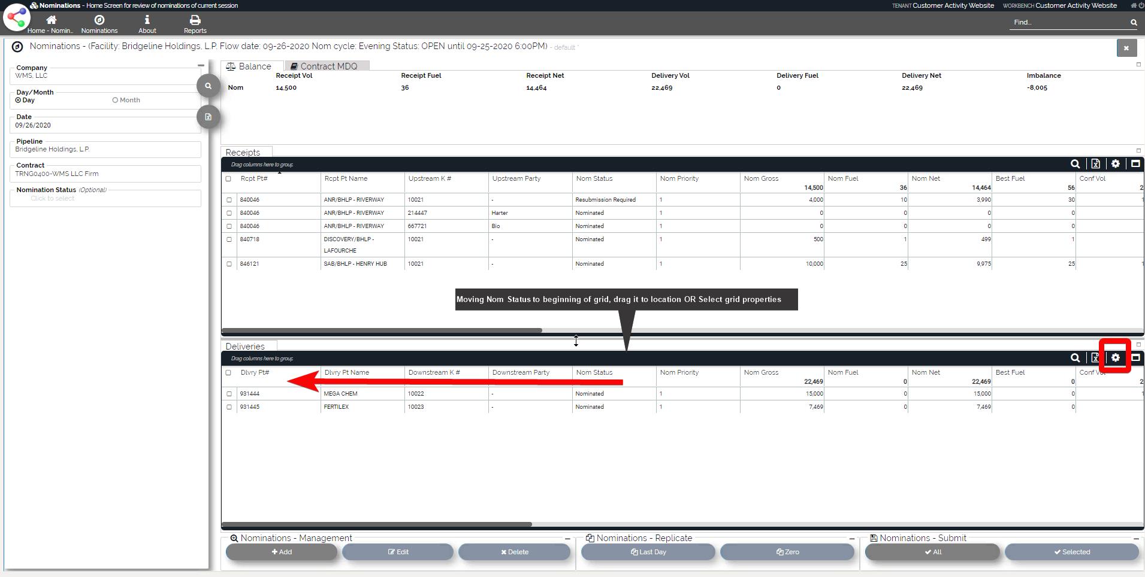Click into the Find search field
The height and width of the screenshot is (577, 1145).
coord(1068,23)
